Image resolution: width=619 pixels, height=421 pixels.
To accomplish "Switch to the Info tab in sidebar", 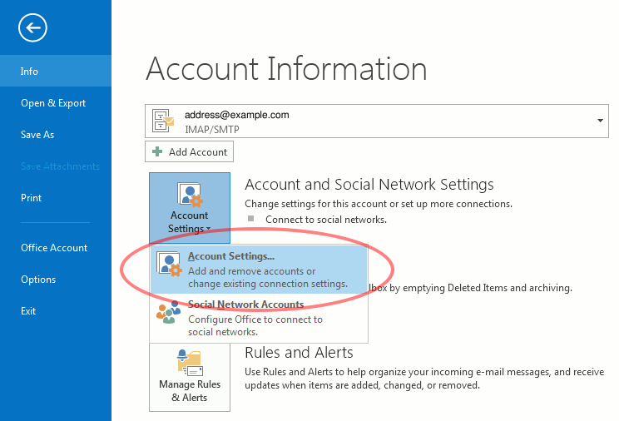I will [30, 72].
